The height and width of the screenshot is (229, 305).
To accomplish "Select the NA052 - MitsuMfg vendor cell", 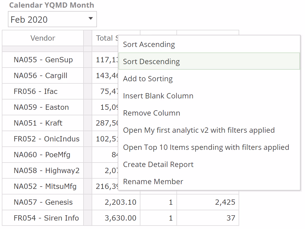I will click(45, 187).
